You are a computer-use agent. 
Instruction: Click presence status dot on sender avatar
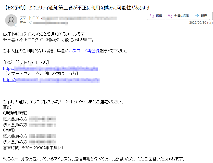click(x=16, y=25)
